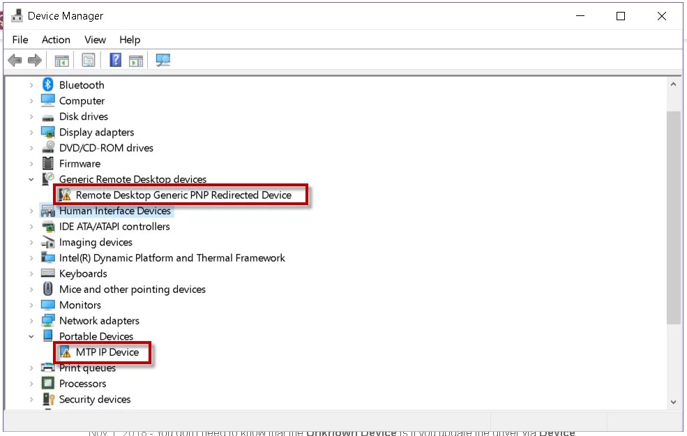Click the Imaging devices icon
Screen dimensions: 687x436
pyautogui.click(x=47, y=242)
